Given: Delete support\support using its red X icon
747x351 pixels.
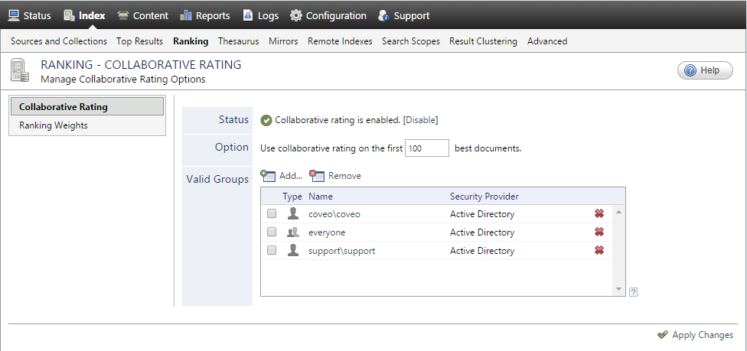Looking at the screenshot, I should (x=599, y=251).
